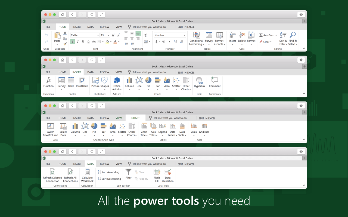Click Sort Ascending button

[108, 172]
